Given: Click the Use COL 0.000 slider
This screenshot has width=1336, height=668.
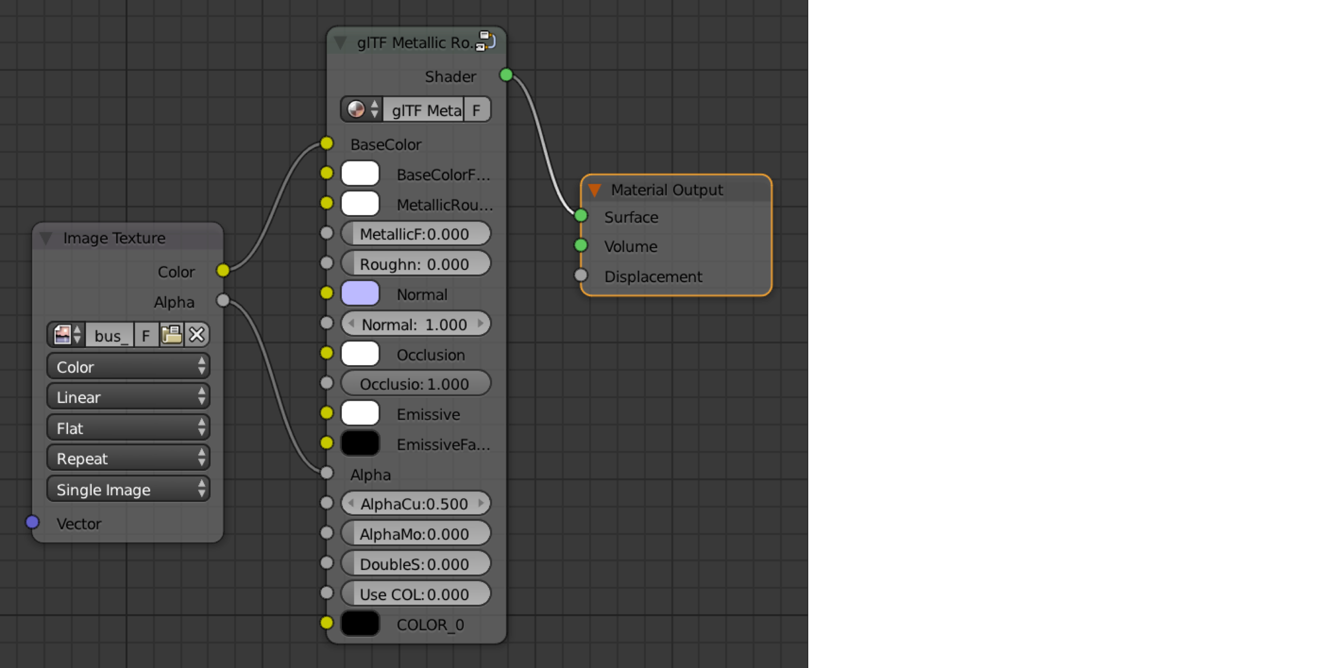Looking at the screenshot, I should [x=415, y=593].
